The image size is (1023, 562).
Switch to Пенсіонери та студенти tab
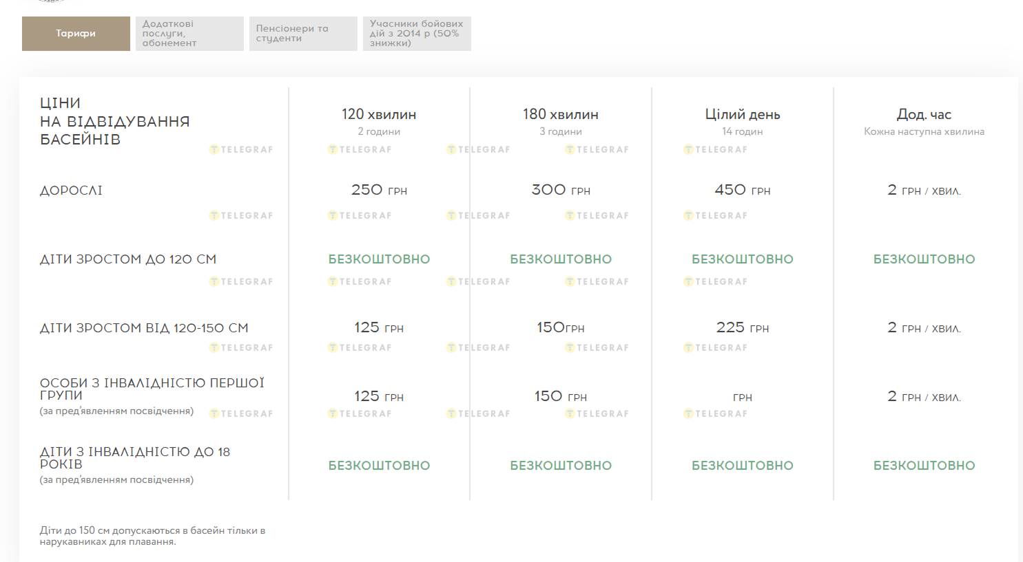(x=303, y=34)
